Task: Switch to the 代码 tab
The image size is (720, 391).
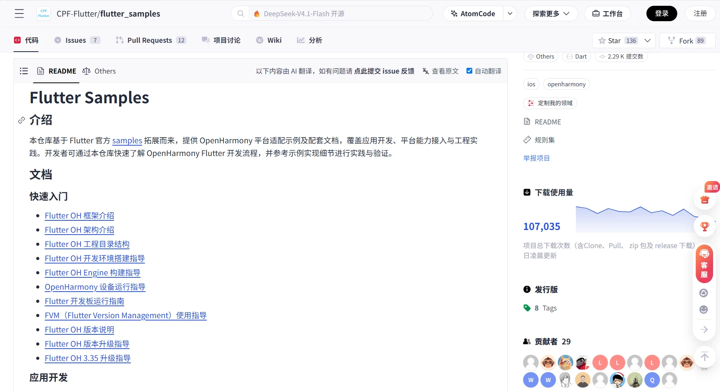Action: (26, 40)
